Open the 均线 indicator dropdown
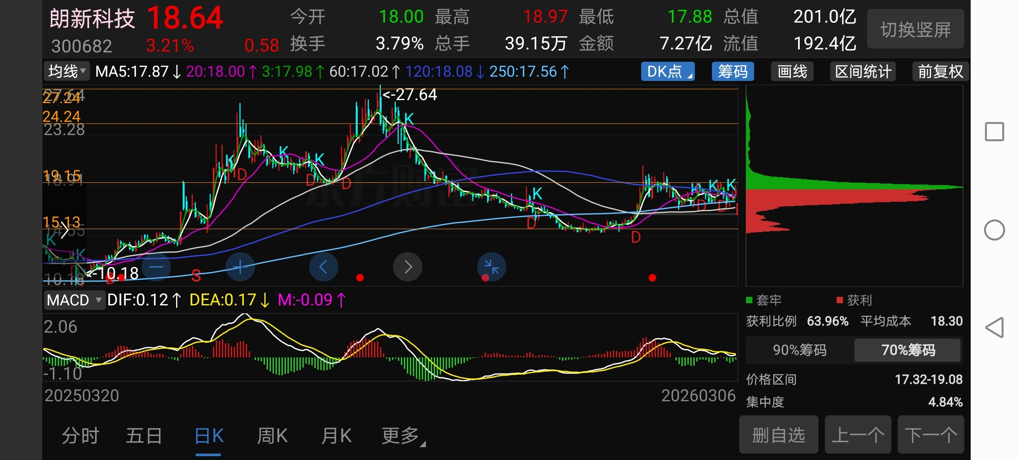The image size is (1018, 460). point(67,72)
